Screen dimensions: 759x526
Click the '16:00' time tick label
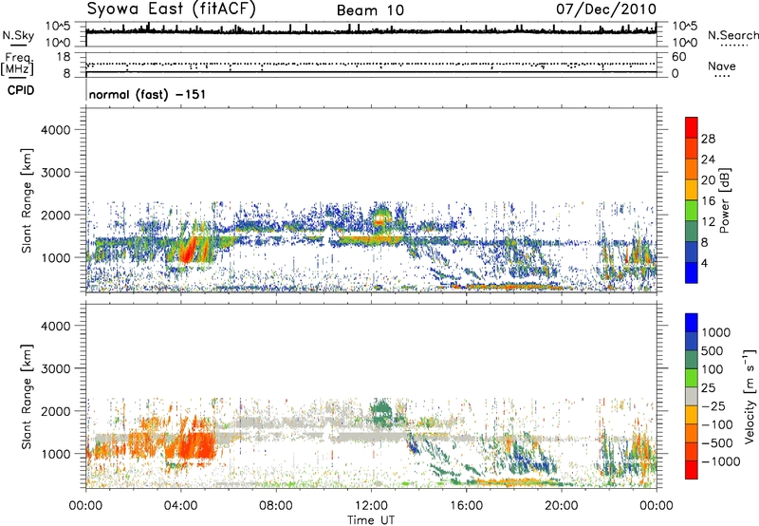[466, 506]
